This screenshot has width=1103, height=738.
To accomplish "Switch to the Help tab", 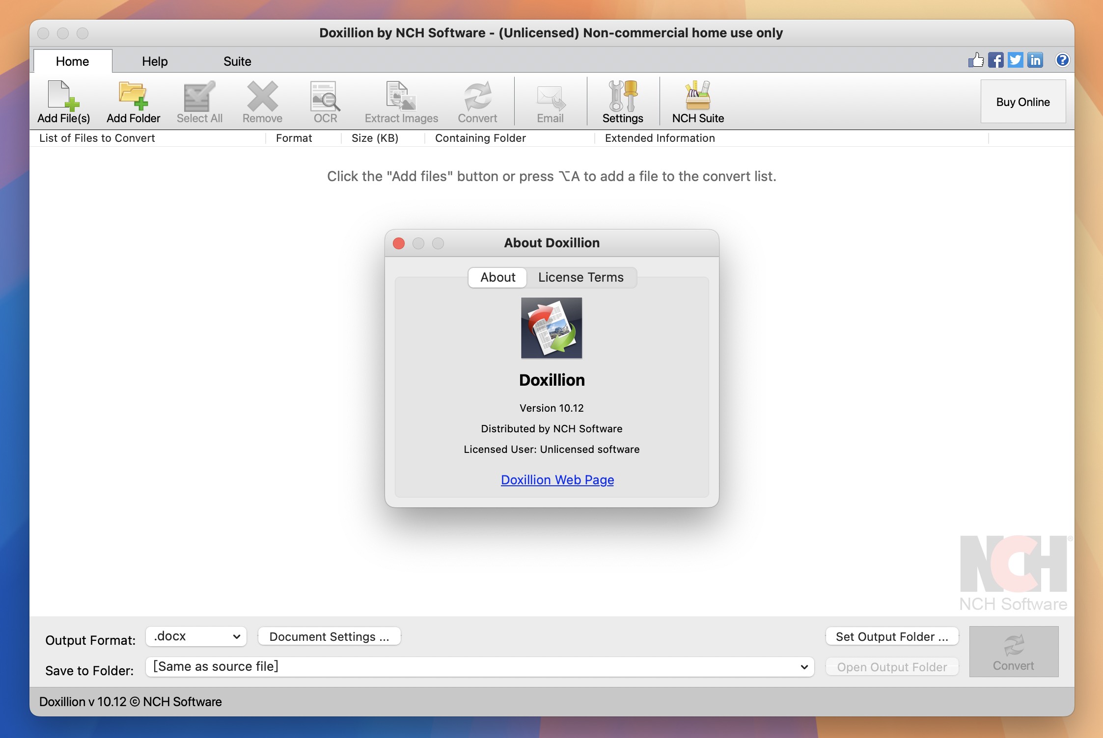I will [154, 60].
